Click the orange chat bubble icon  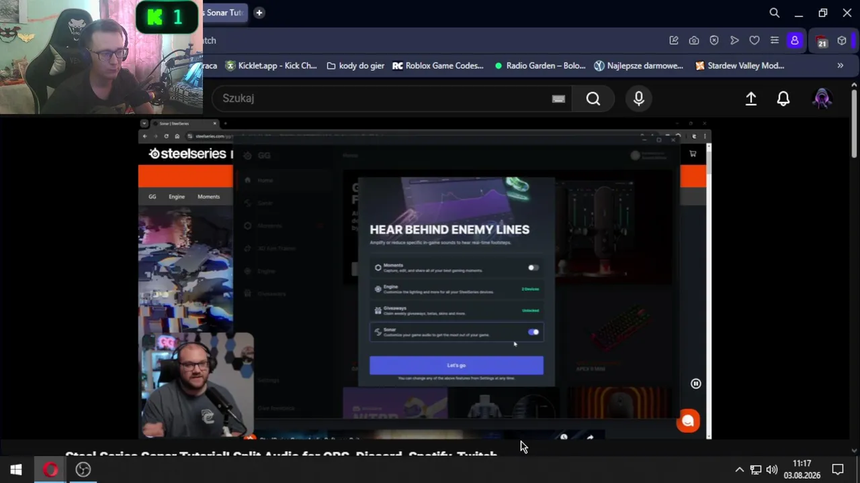click(688, 421)
